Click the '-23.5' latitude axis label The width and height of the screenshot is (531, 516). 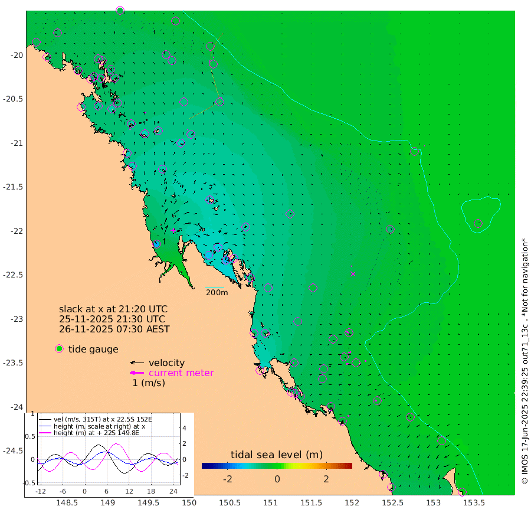point(13,363)
